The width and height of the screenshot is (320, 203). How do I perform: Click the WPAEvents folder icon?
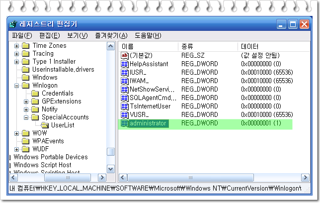25,141
